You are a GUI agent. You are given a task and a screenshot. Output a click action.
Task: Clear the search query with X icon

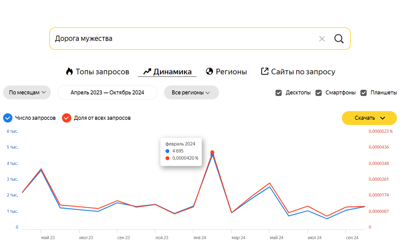tap(322, 39)
